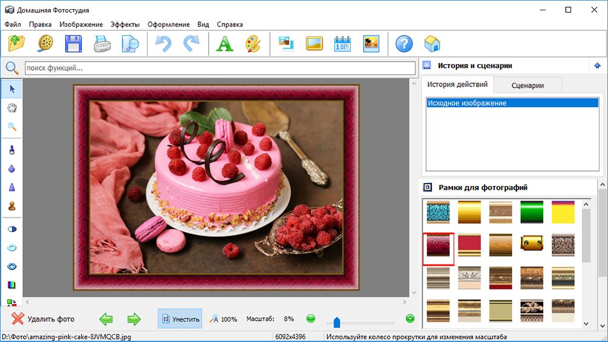Click the search magnifier icon beside the field
Screen dimensions: 608x342
(x=11, y=68)
